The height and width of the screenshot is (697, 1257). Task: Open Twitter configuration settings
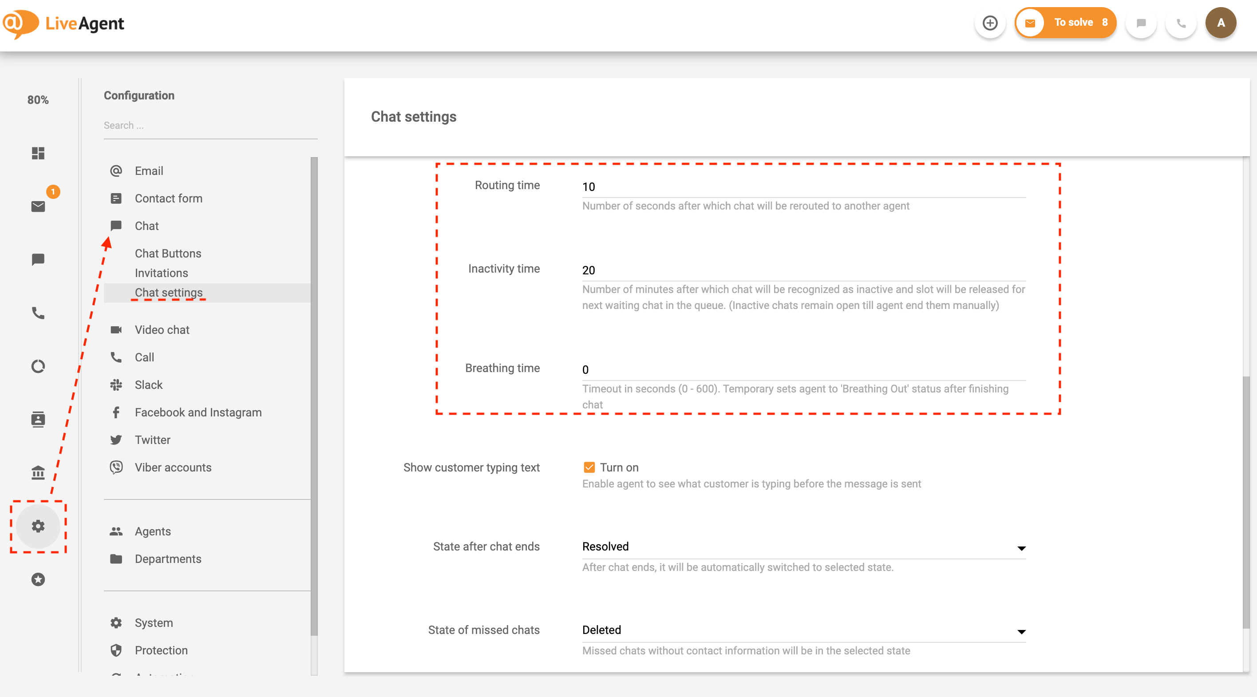coord(116,439)
